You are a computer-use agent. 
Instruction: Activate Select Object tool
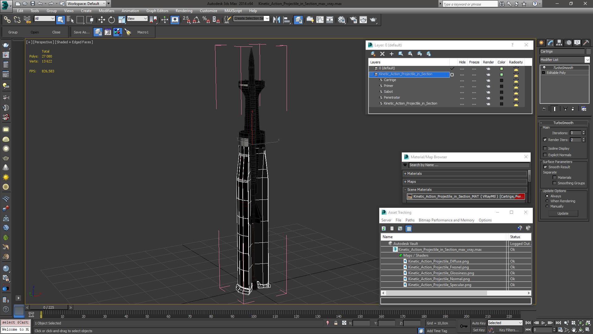(x=60, y=20)
